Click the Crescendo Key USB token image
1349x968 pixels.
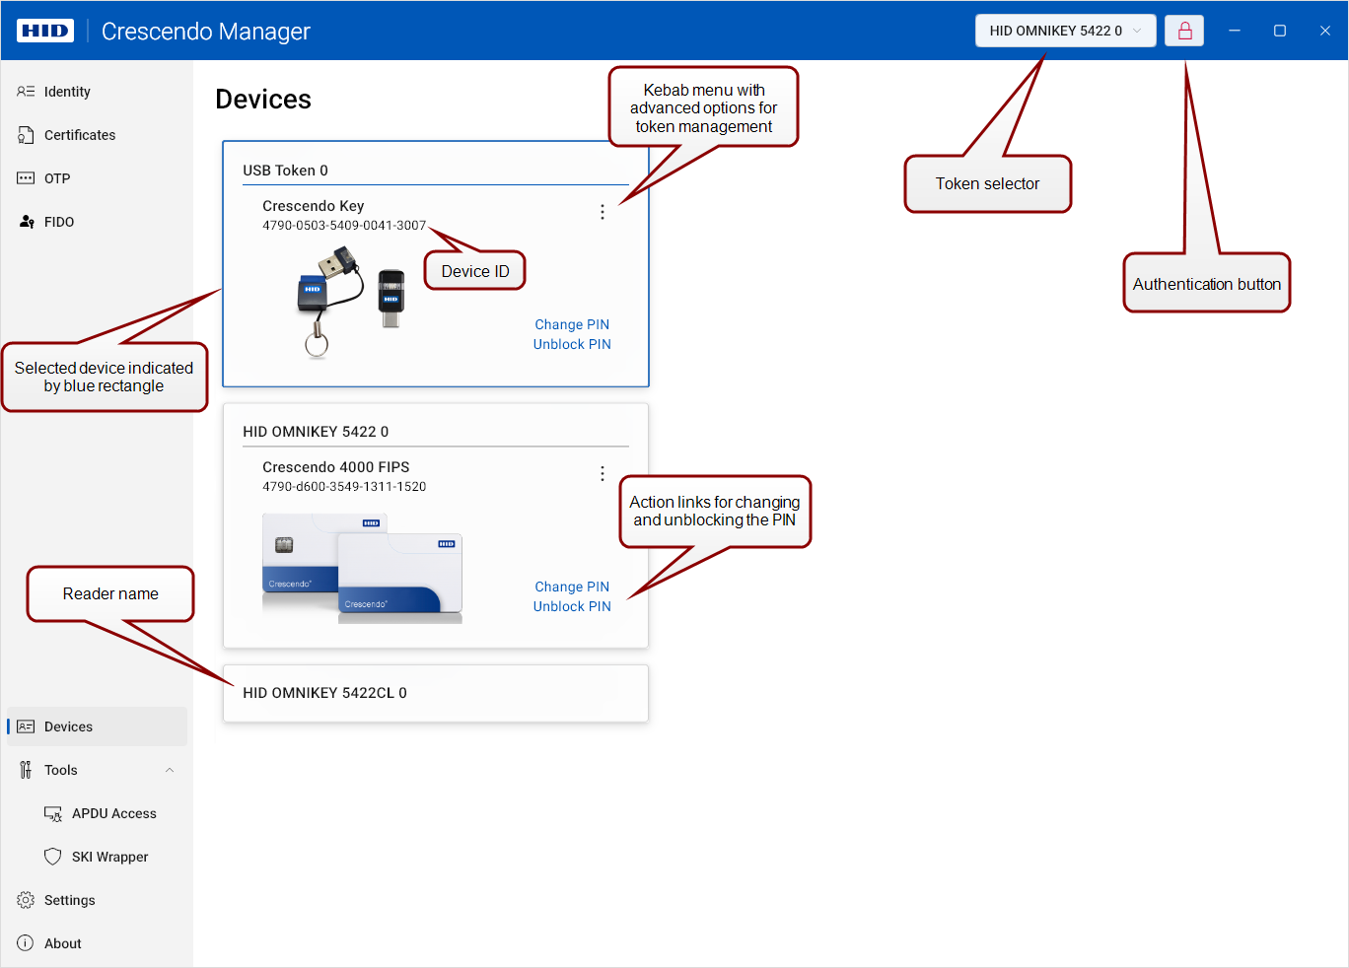pyautogui.click(x=351, y=302)
